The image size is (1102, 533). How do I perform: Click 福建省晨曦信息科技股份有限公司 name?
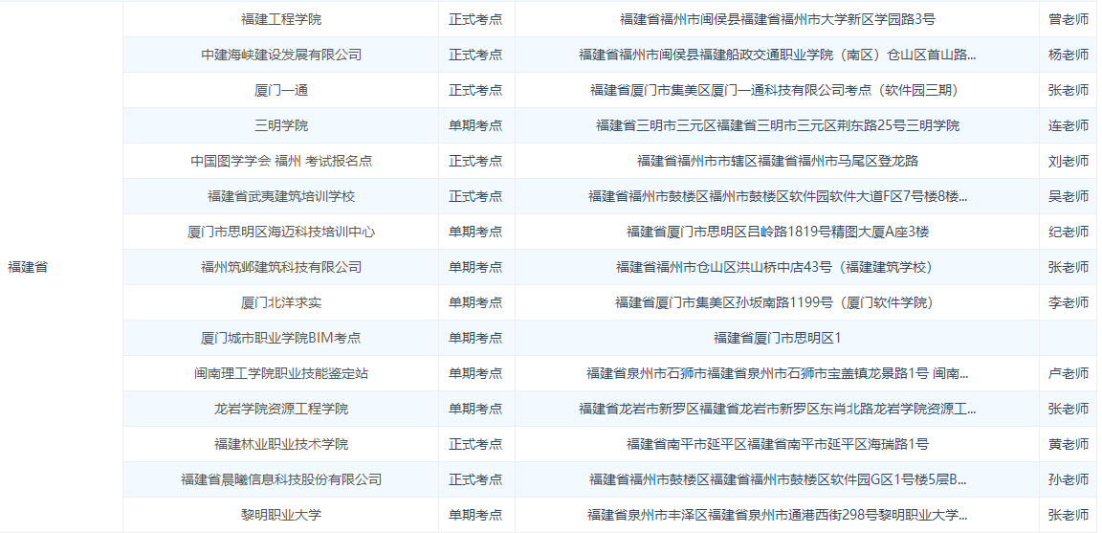[x=281, y=479]
